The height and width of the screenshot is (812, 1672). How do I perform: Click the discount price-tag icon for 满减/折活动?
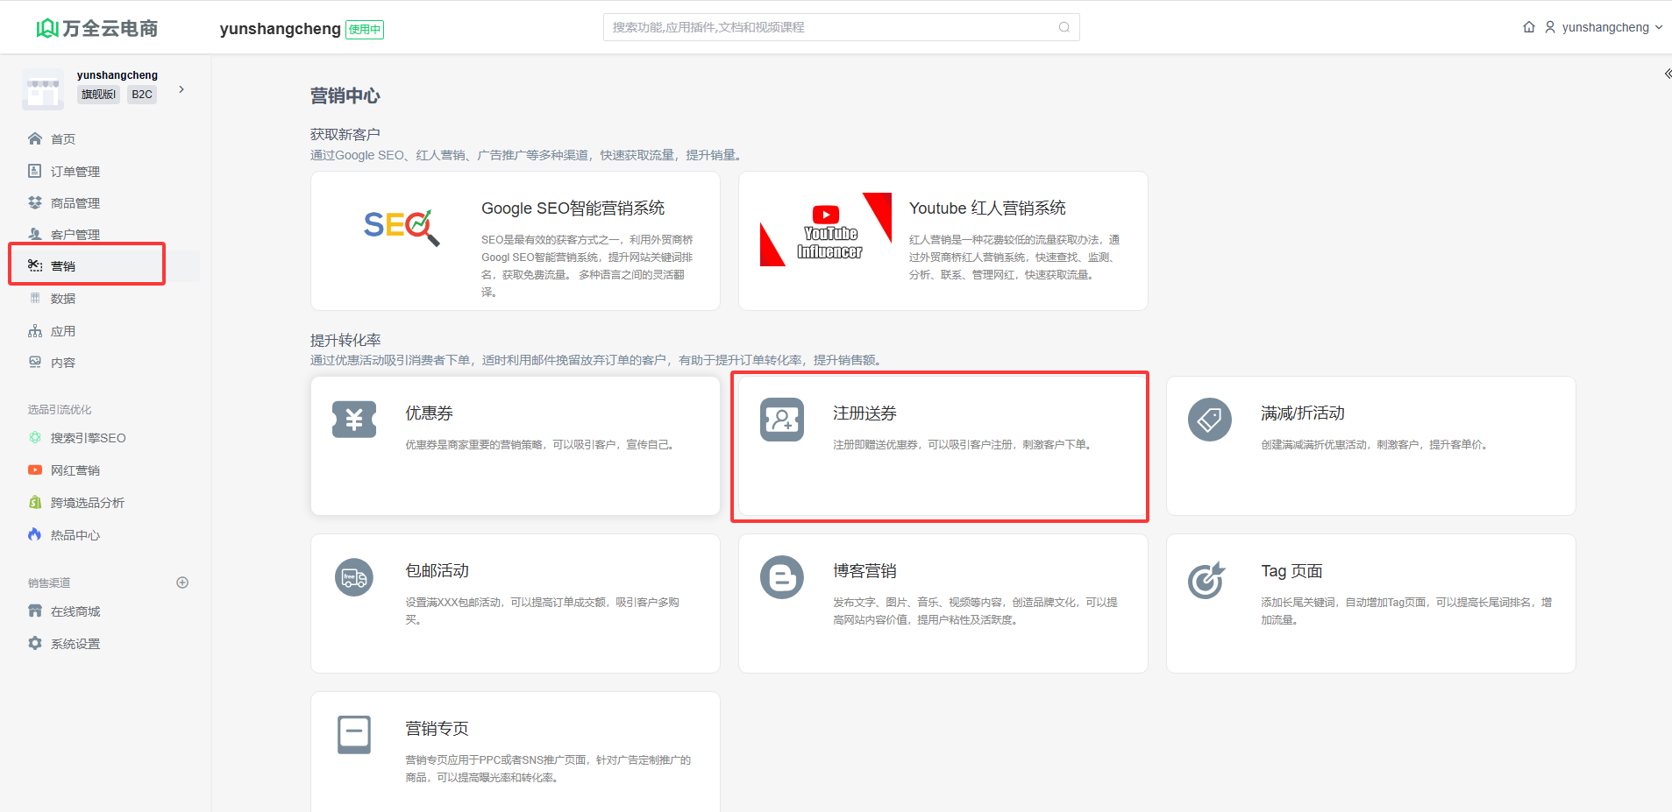tap(1209, 420)
